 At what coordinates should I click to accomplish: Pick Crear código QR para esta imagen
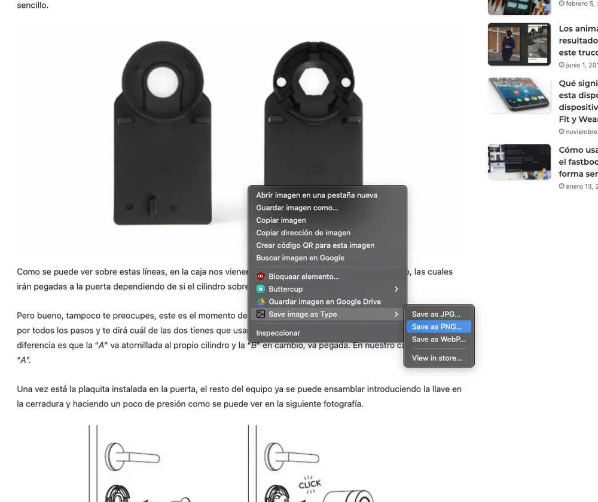[x=315, y=245]
